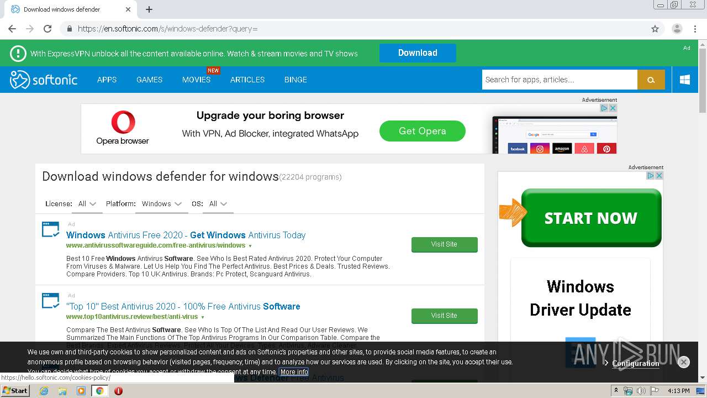Click Visit Site for Top 10 Antivirus
707x398 pixels.
point(445,316)
